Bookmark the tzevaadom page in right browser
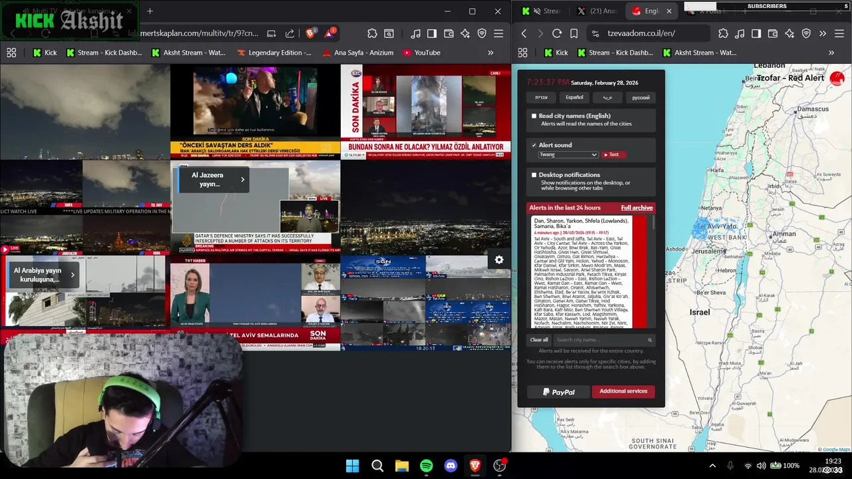This screenshot has width=852, height=479. (x=574, y=33)
